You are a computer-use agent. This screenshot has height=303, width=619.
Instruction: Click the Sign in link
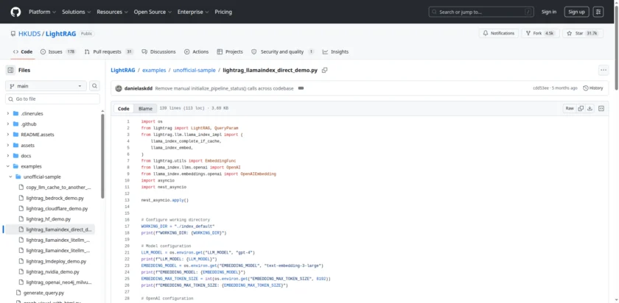coord(549,12)
